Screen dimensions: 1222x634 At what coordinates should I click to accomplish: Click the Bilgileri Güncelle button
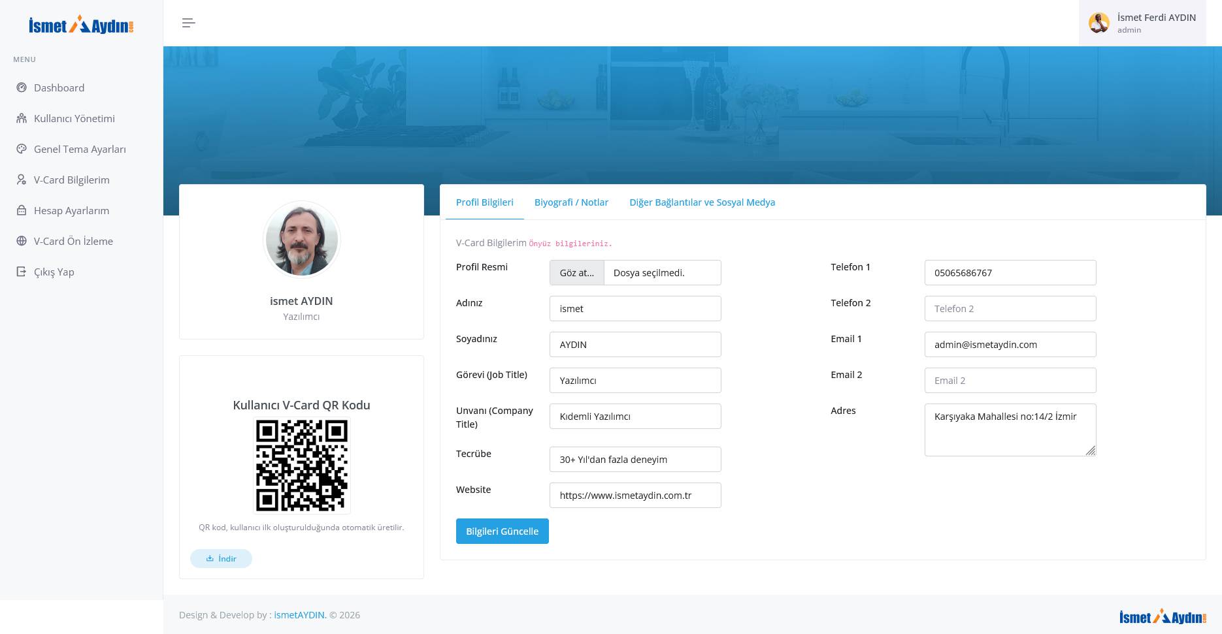(502, 531)
